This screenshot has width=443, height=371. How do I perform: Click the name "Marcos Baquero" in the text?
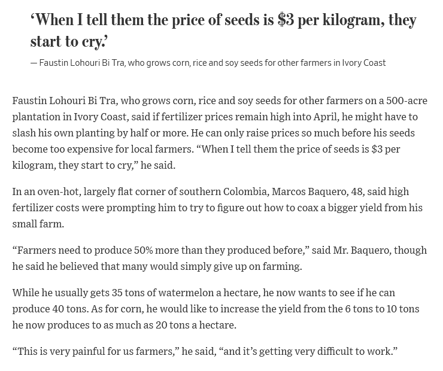pos(309,191)
